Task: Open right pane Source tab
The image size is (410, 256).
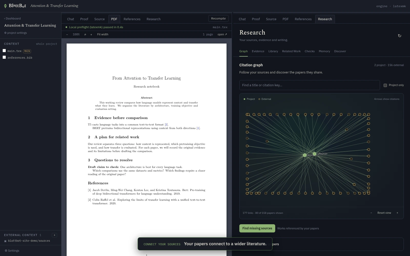Action: click(271, 19)
